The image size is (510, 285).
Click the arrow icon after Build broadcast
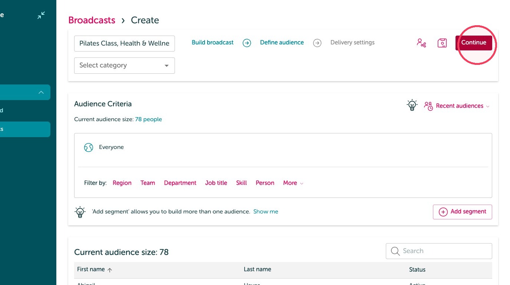tap(247, 43)
